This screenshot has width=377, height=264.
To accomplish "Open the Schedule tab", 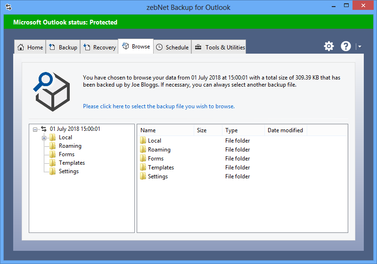I will (x=172, y=47).
